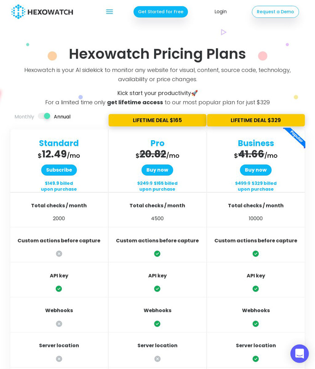Open the live chat bubble
The image size is (315, 369).
coord(299,353)
